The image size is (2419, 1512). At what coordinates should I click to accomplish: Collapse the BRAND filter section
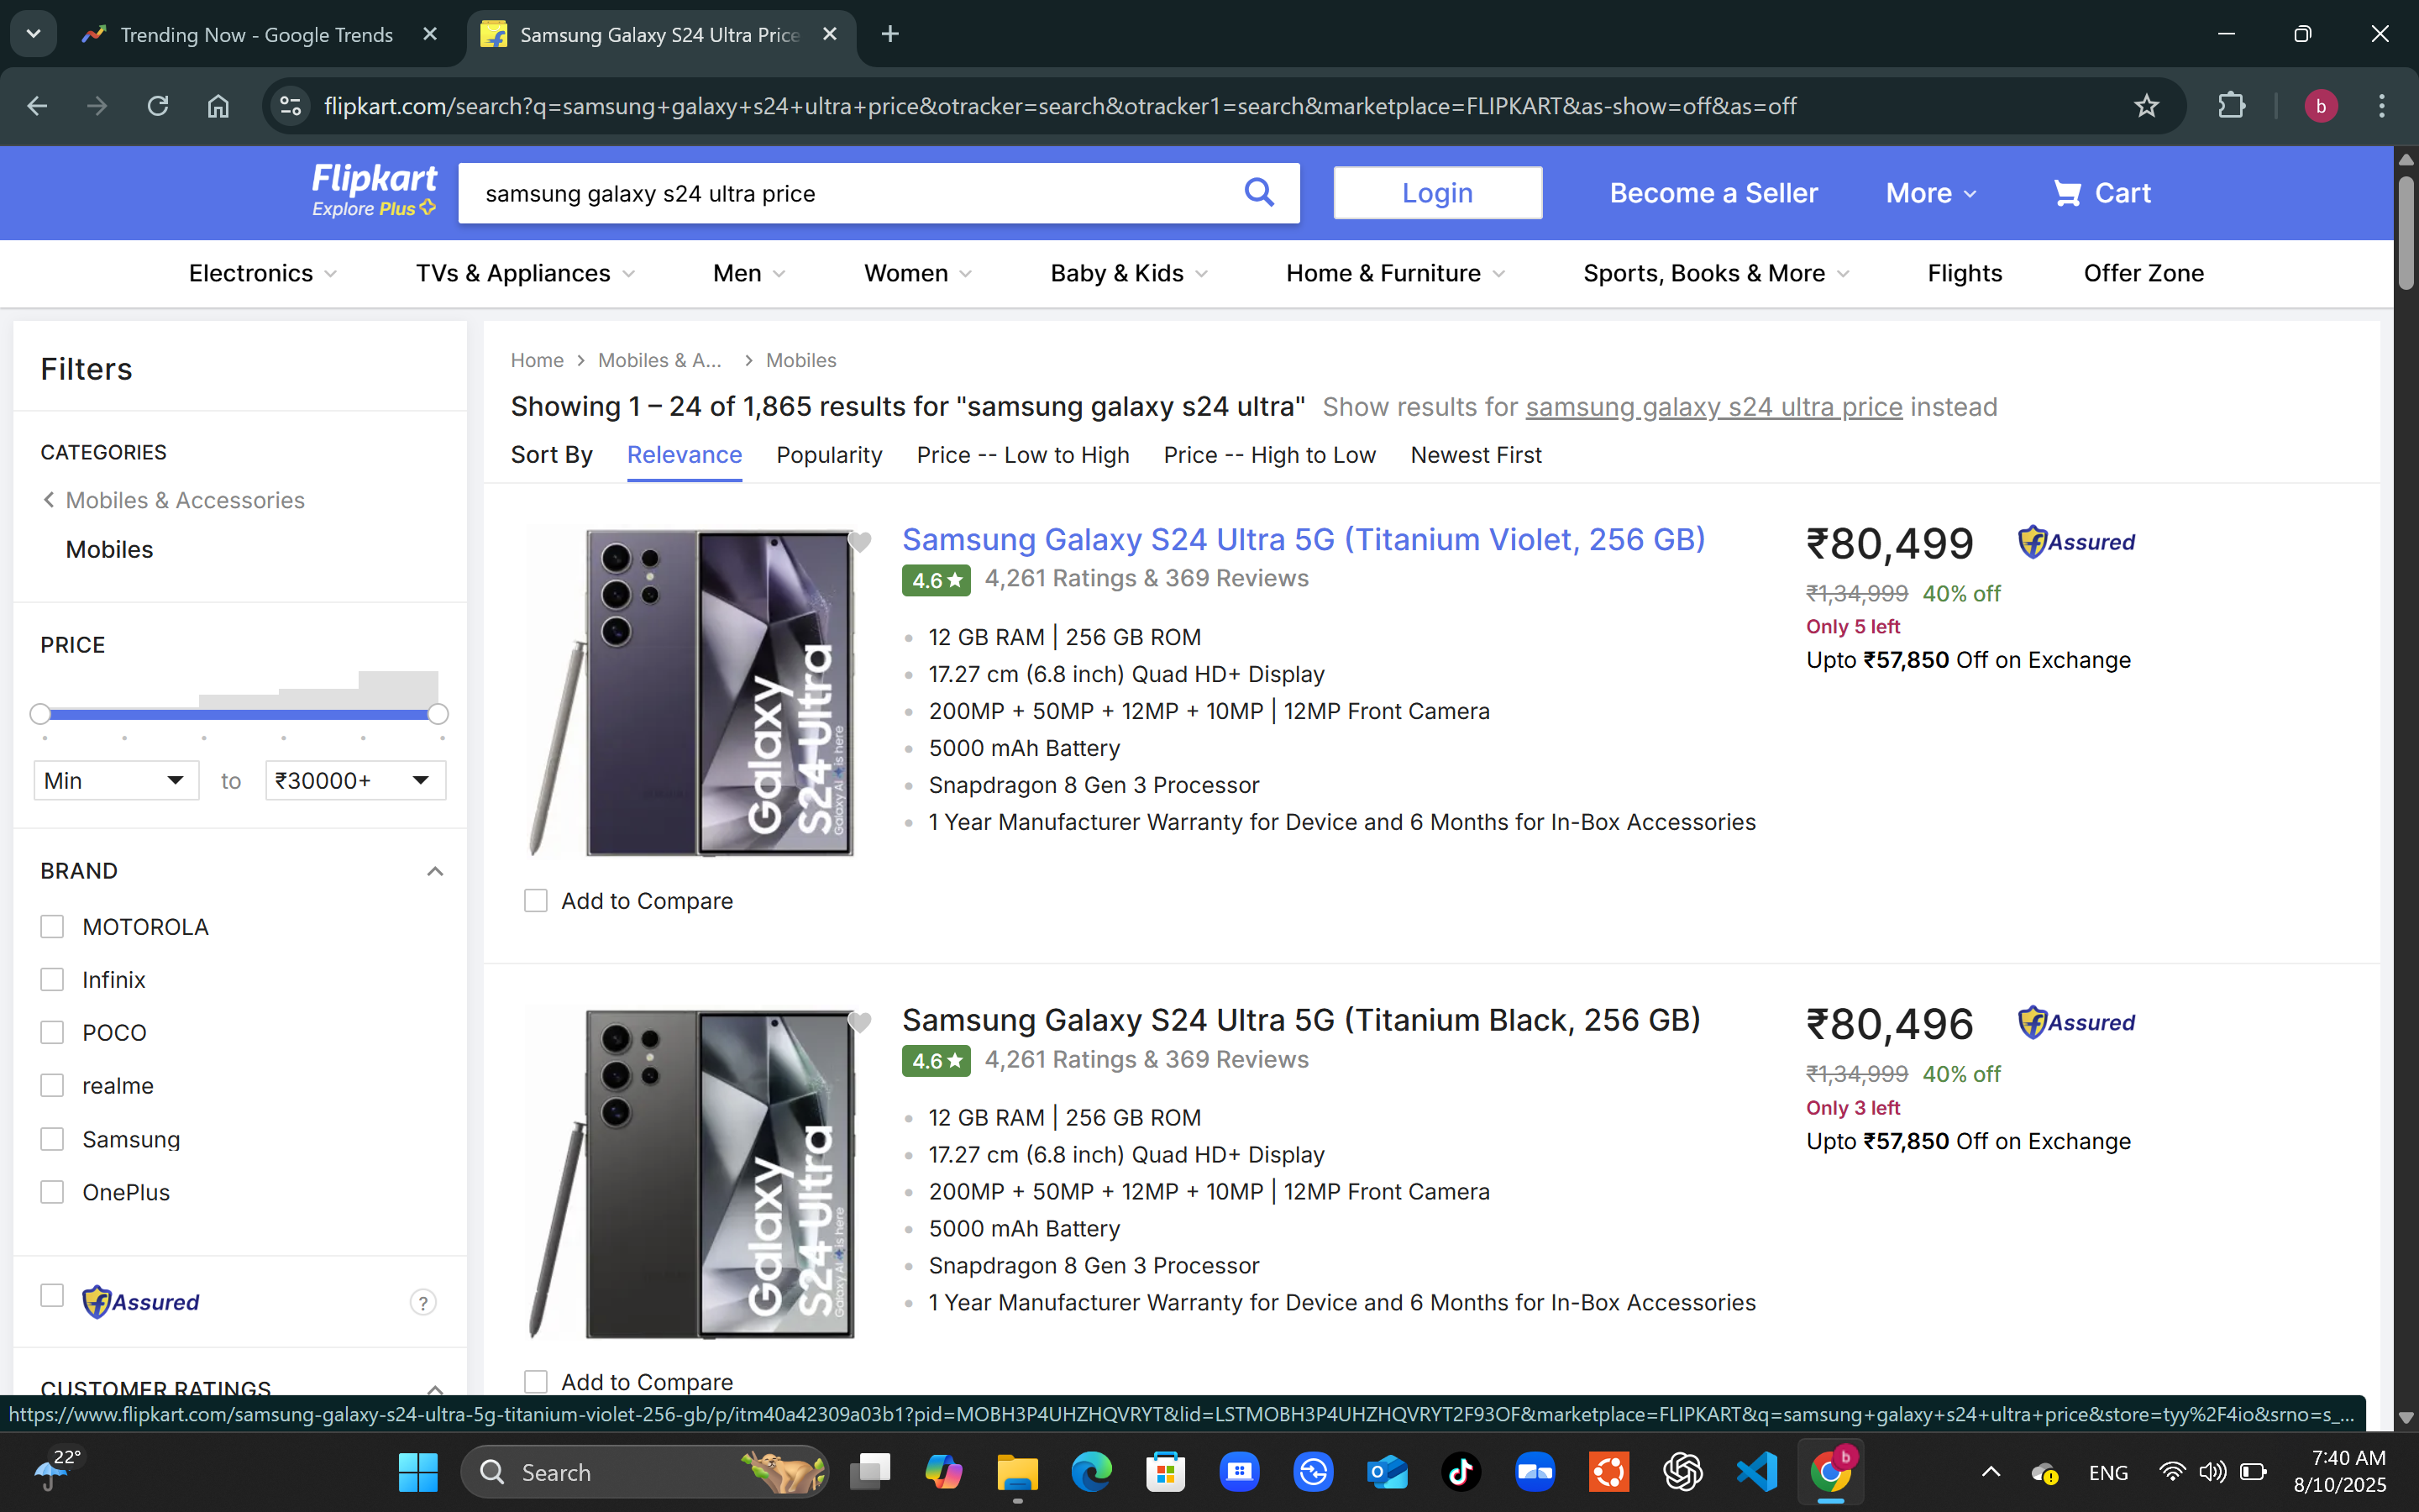click(435, 871)
